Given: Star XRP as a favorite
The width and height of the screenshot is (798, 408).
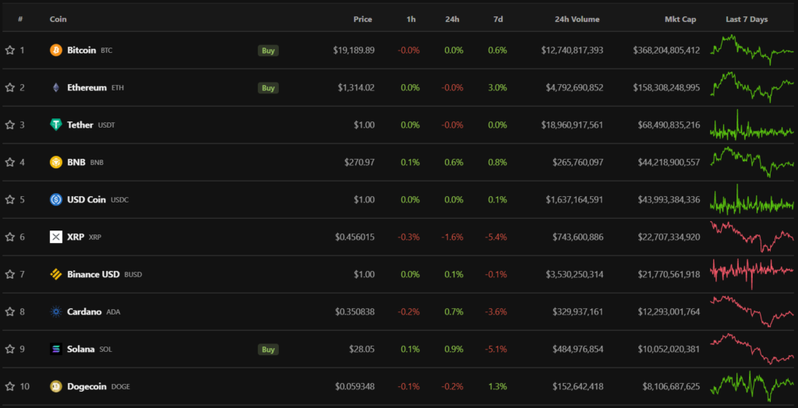Looking at the screenshot, I should (10, 237).
